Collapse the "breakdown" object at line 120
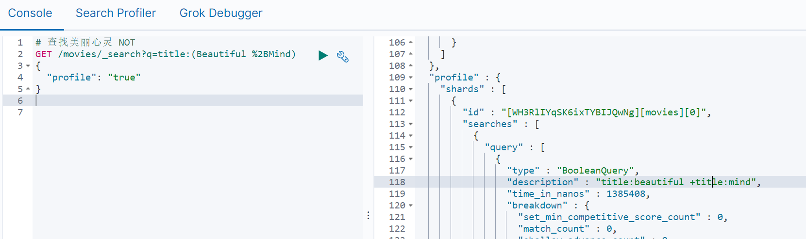Image resolution: width=806 pixels, height=239 pixels. click(411, 206)
